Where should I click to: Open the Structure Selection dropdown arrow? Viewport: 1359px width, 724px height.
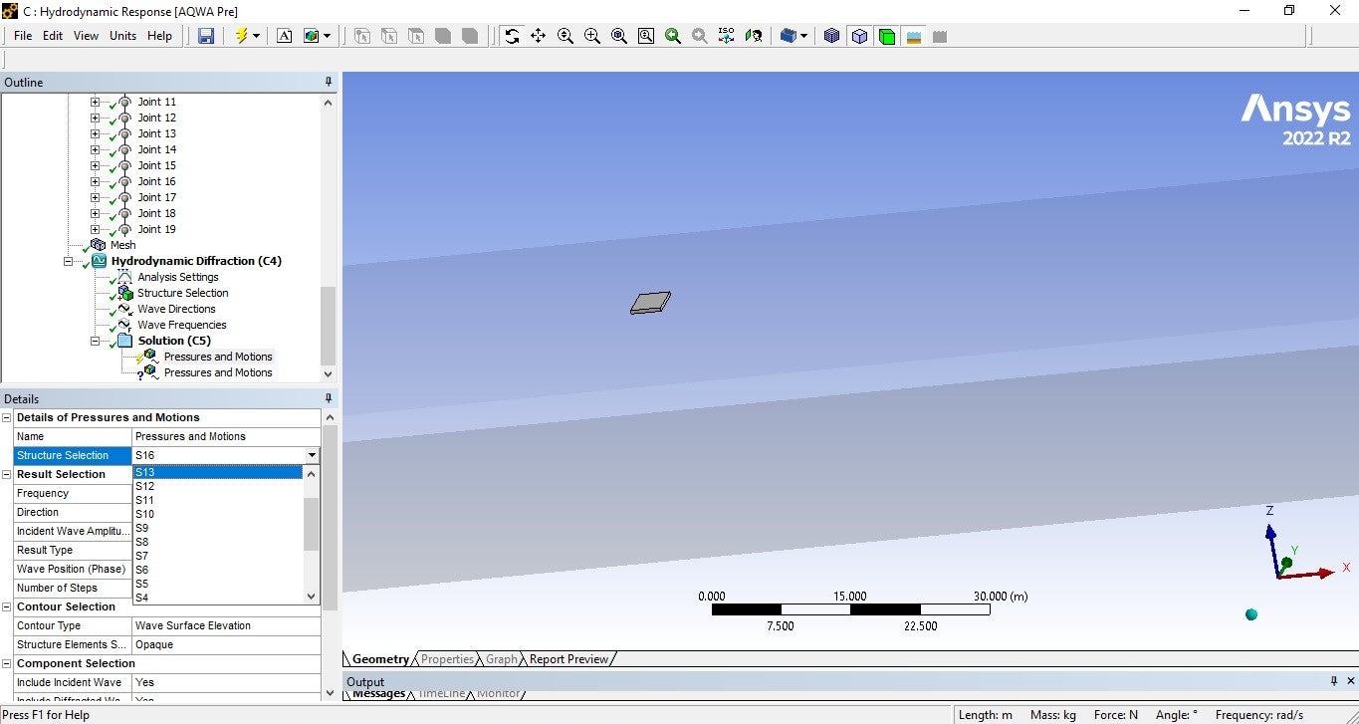coord(312,455)
